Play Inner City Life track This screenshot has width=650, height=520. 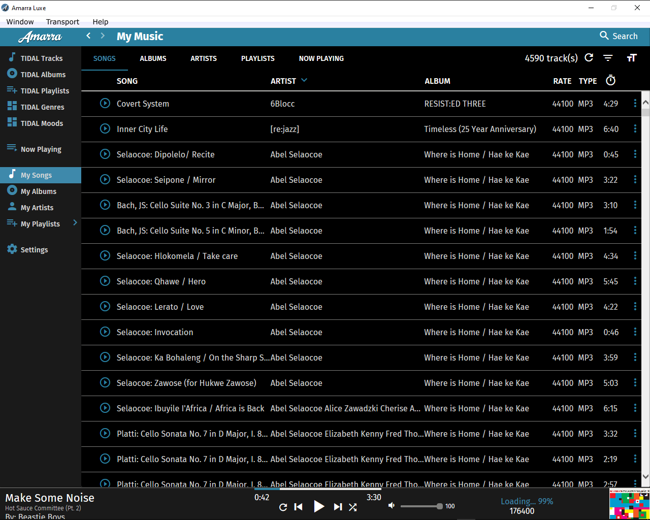point(105,128)
